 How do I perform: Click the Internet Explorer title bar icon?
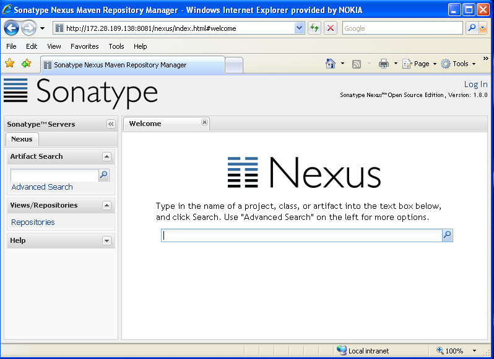[7, 10]
